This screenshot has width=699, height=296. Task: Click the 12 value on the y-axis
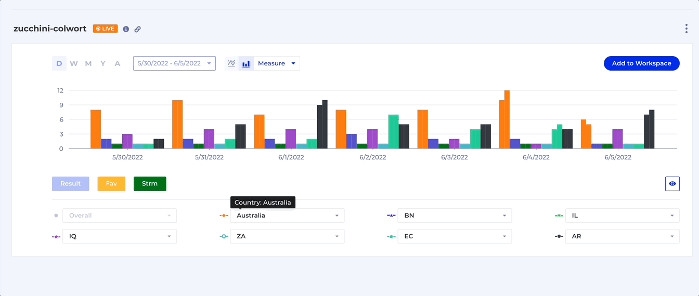tap(60, 90)
